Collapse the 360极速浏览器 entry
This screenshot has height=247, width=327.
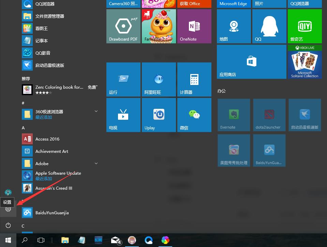(96, 111)
